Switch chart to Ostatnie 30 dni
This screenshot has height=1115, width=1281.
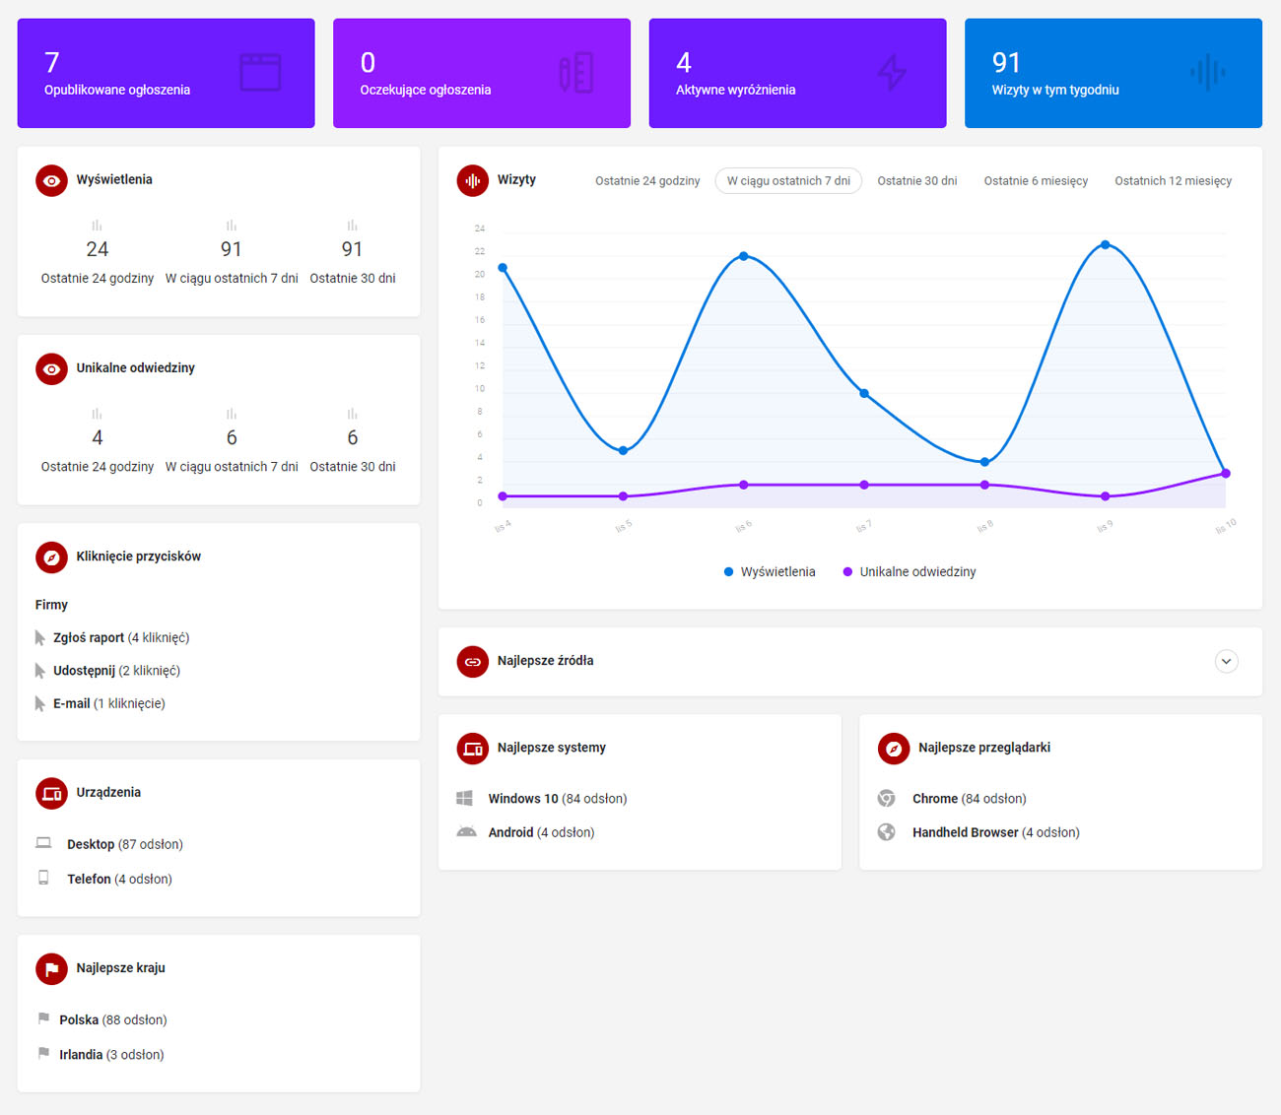click(x=917, y=181)
